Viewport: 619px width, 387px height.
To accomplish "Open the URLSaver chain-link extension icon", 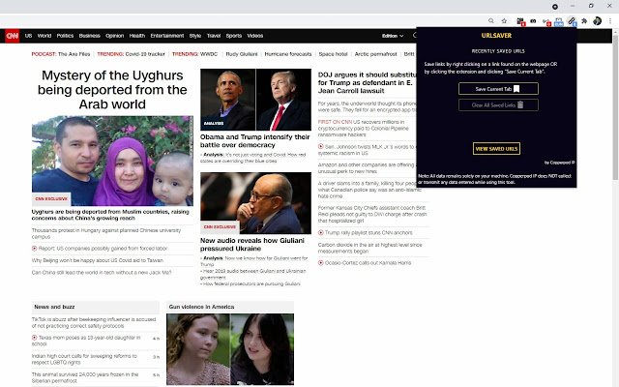I will (x=572, y=21).
